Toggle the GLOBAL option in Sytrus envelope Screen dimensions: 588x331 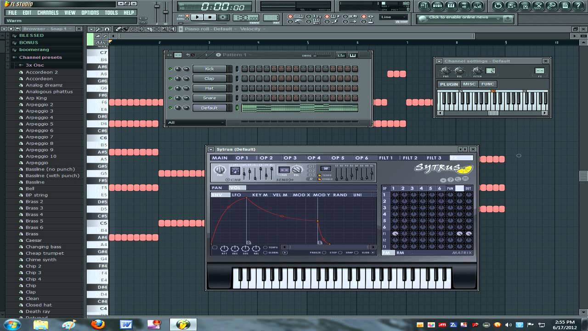pyautogui.click(x=265, y=253)
